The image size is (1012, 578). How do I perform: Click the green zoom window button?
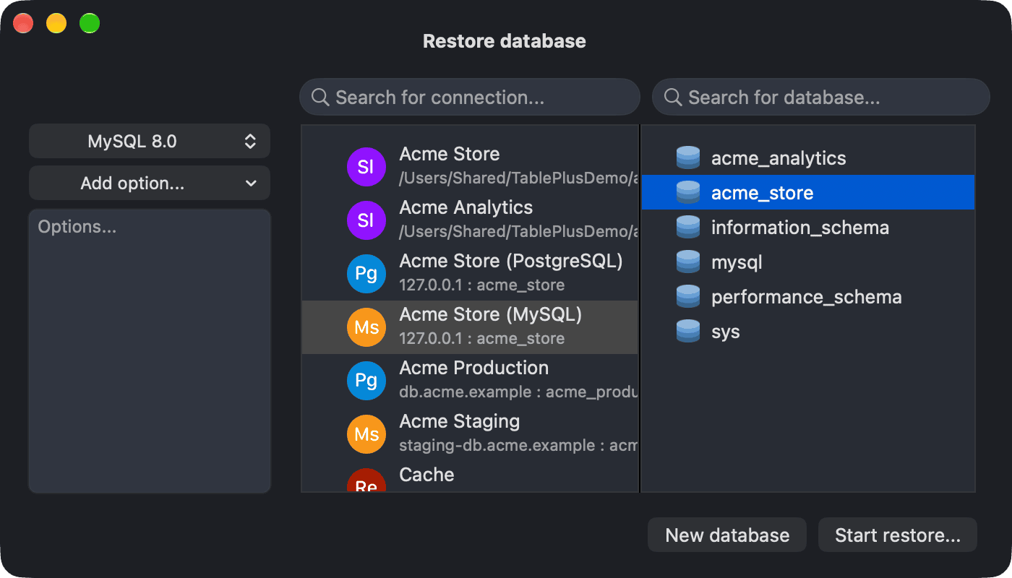tap(90, 23)
